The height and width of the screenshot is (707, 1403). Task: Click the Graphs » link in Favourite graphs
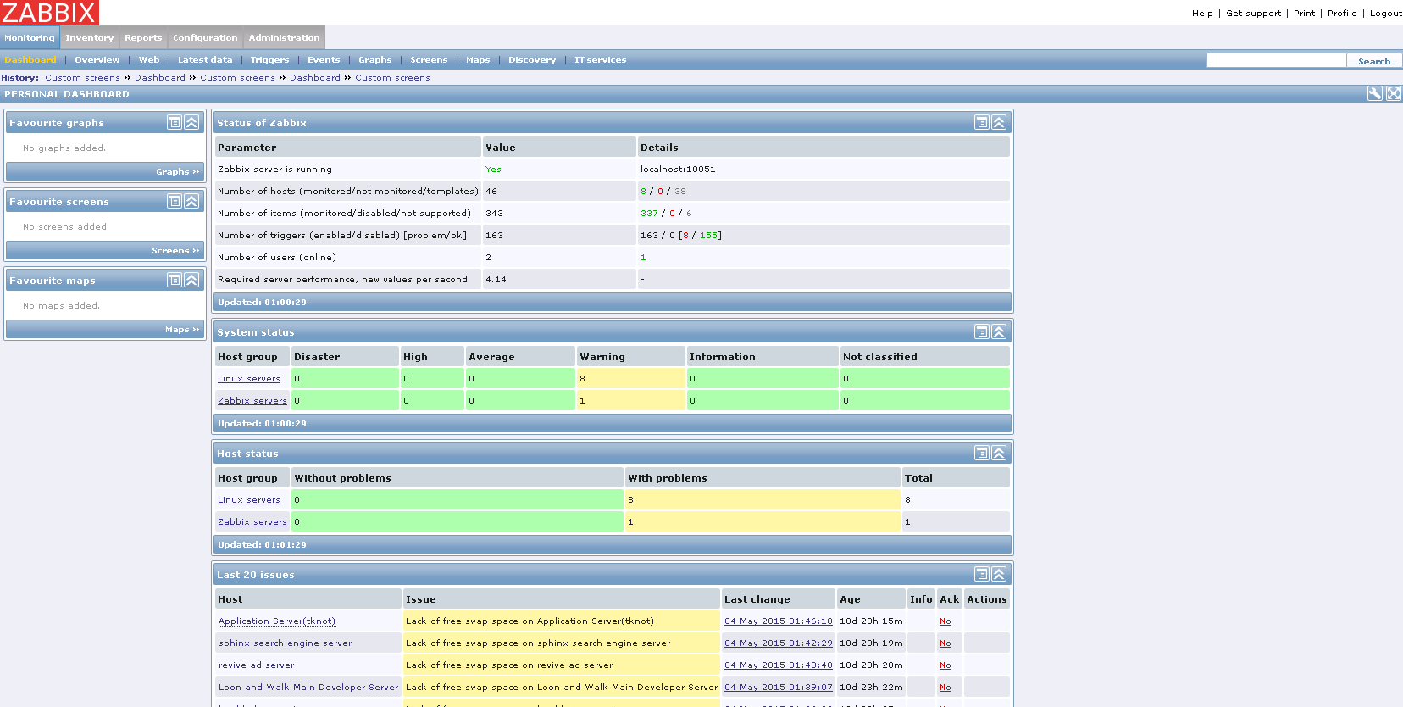(x=178, y=172)
